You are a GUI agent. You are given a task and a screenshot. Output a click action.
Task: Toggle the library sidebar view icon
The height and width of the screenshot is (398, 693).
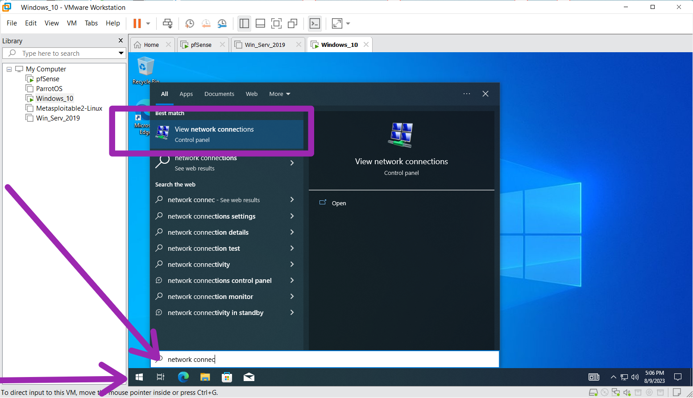tap(244, 23)
